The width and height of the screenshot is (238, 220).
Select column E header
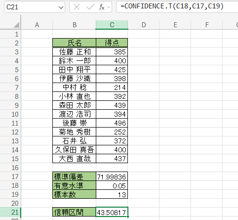coord(175,25)
